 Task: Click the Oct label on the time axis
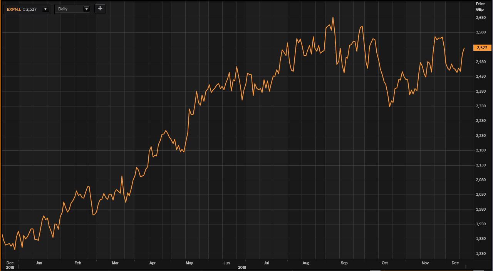click(385, 263)
